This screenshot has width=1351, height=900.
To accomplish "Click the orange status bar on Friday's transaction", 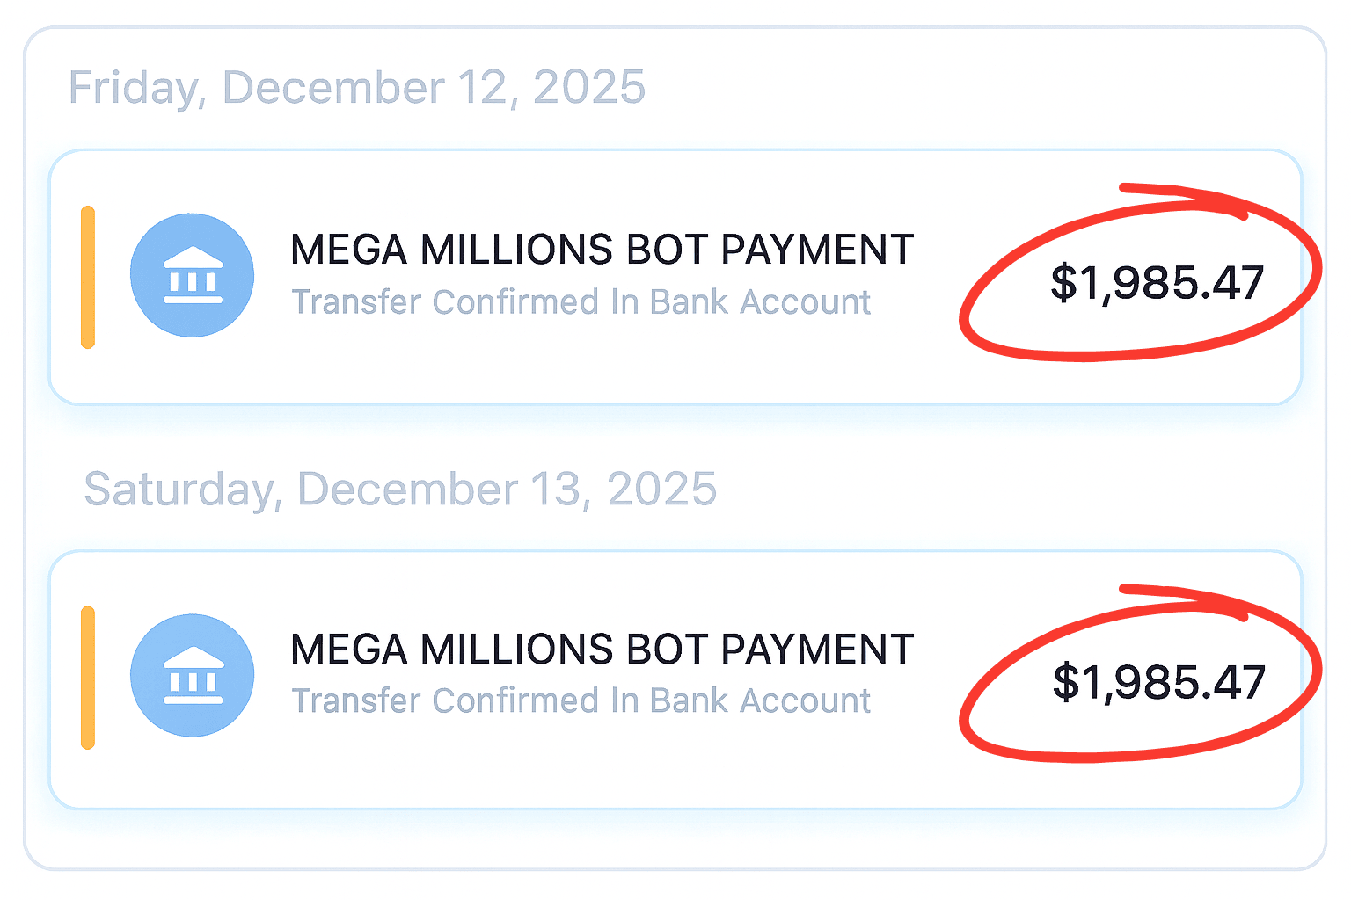I will pyautogui.click(x=88, y=277).
